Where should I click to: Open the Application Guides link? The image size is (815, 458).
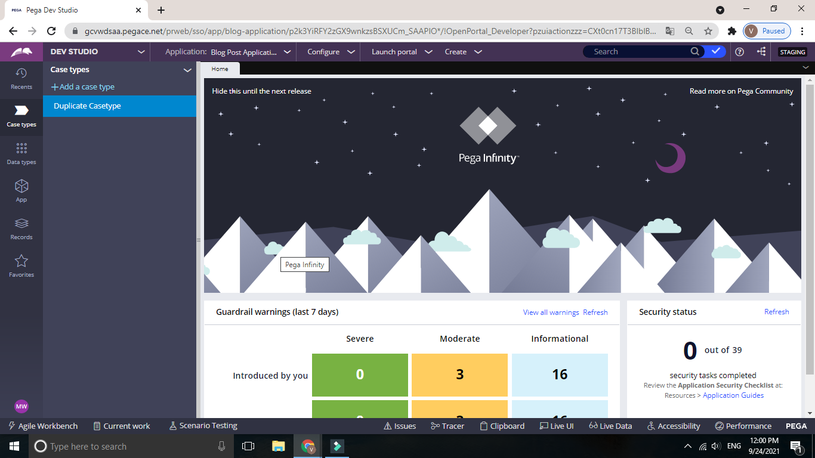point(733,395)
